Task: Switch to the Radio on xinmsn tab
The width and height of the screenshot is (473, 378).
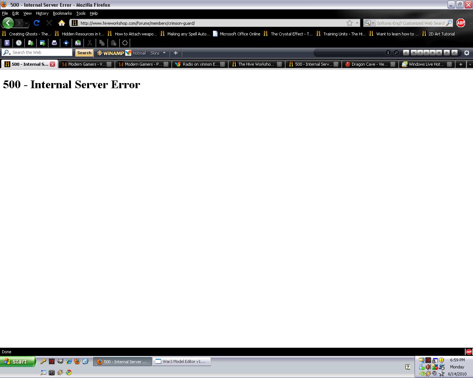Action: click(200, 64)
